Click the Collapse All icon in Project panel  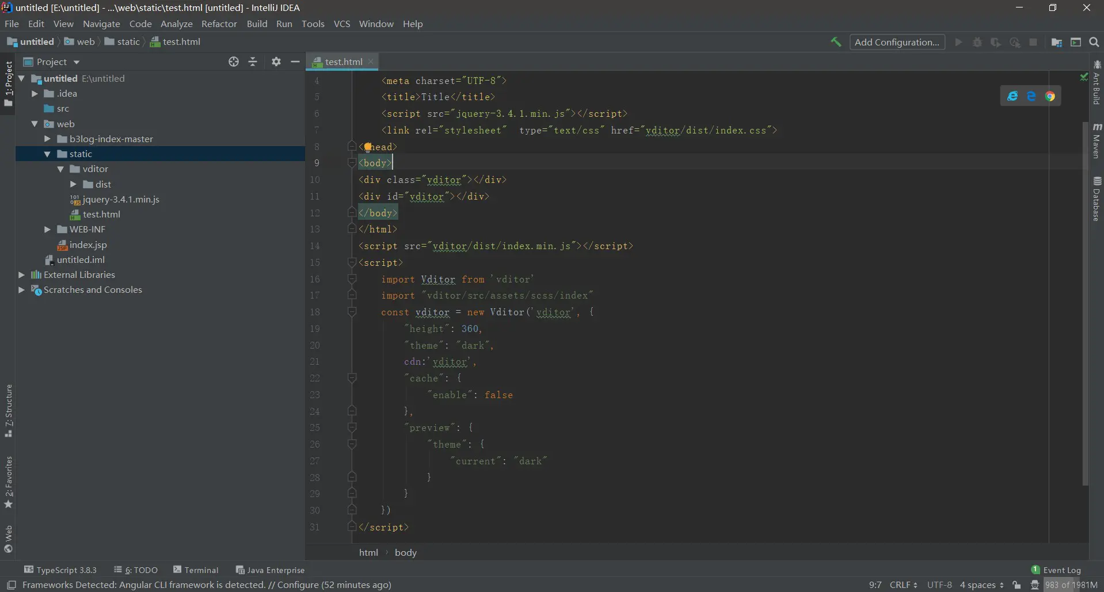click(253, 62)
